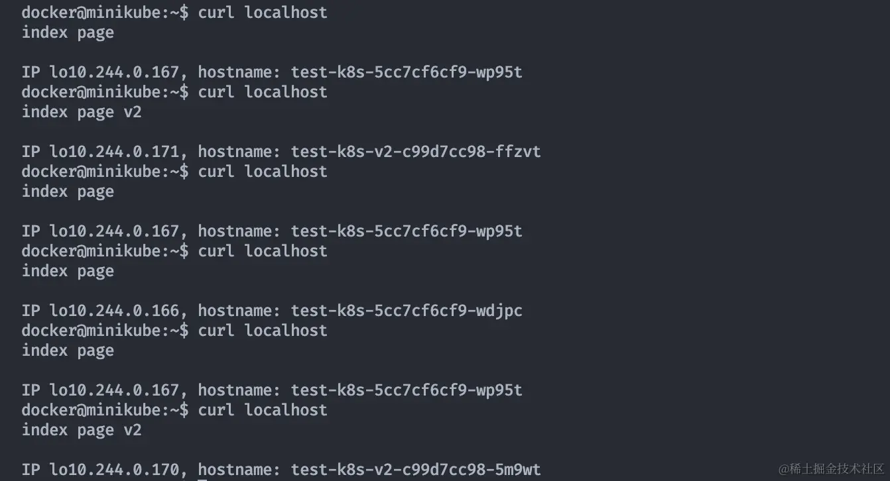Click hostname test-k8s-v2-c99d7cc98-5m9wt
The width and height of the screenshot is (890, 481).
[x=415, y=470]
